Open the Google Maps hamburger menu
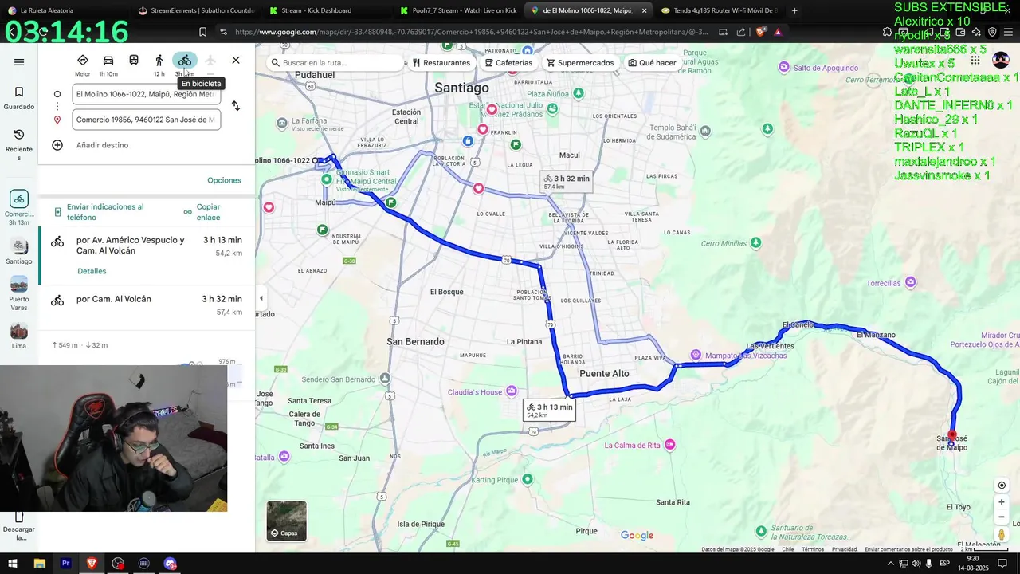1020x574 pixels. tap(19, 62)
